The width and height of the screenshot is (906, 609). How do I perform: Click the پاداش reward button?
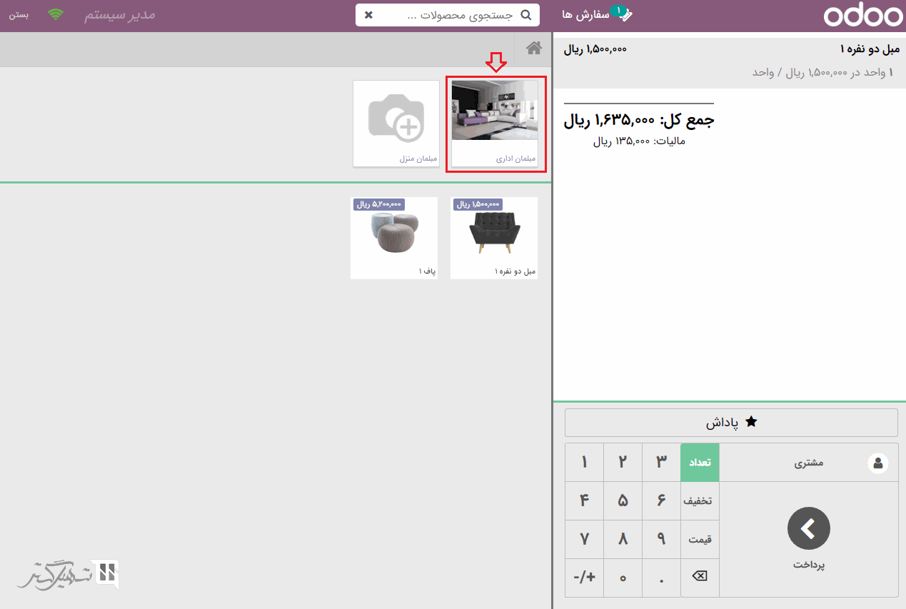[x=731, y=423]
